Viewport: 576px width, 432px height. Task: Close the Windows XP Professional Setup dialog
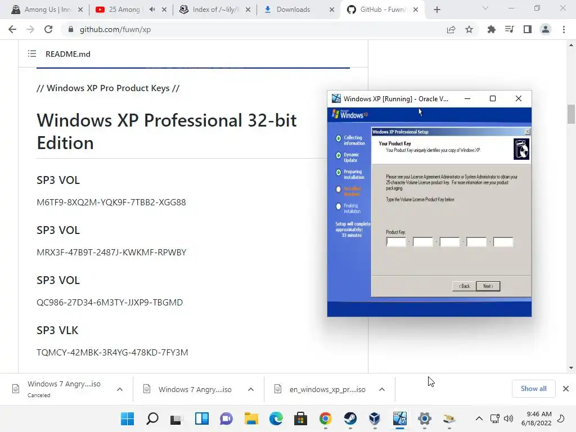point(528,132)
